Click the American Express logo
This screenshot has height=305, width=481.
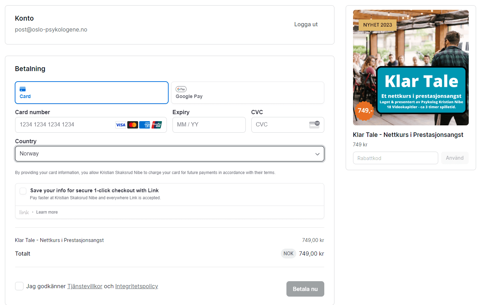click(x=144, y=125)
